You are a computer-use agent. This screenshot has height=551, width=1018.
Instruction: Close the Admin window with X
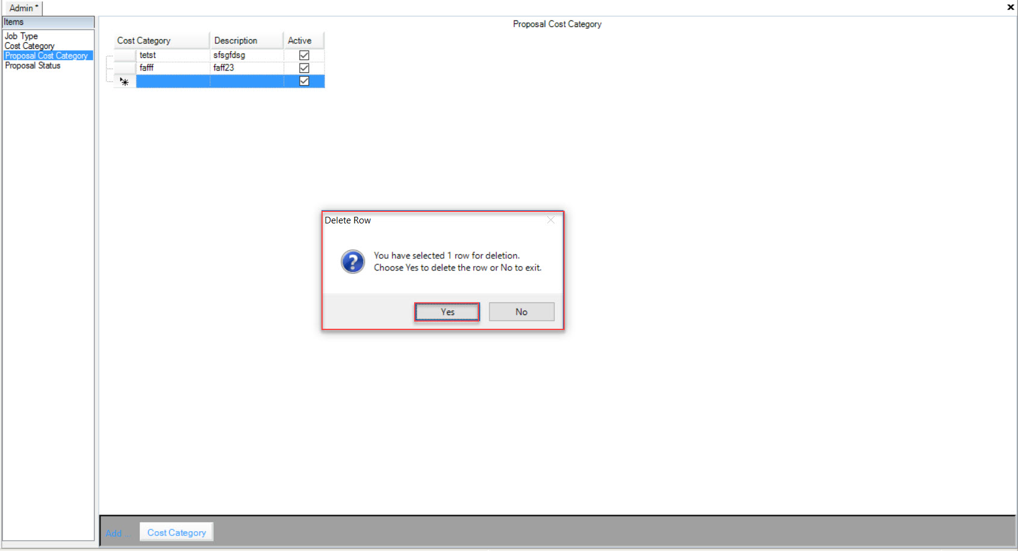1010,7
